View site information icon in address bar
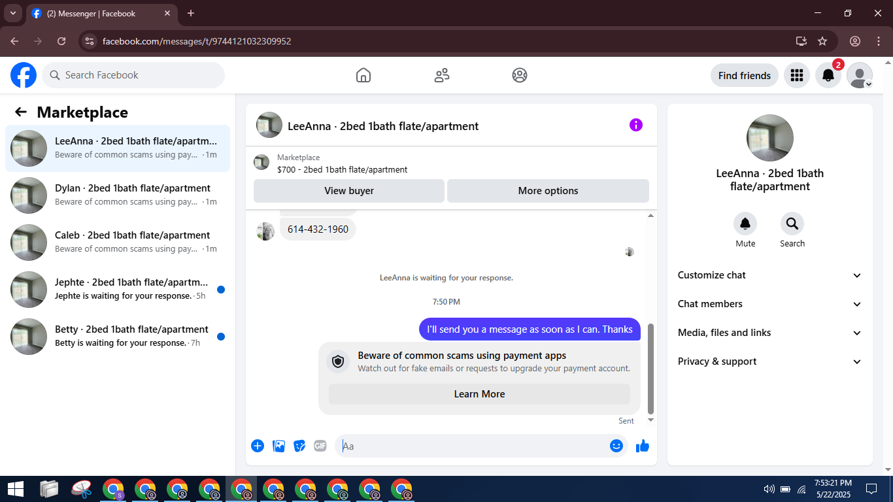 (90, 41)
